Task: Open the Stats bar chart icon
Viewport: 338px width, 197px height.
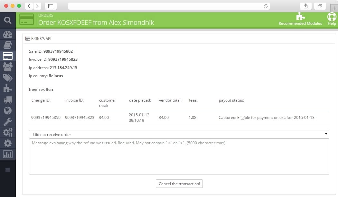Action: pyautogui.click(x=8, y=154)
